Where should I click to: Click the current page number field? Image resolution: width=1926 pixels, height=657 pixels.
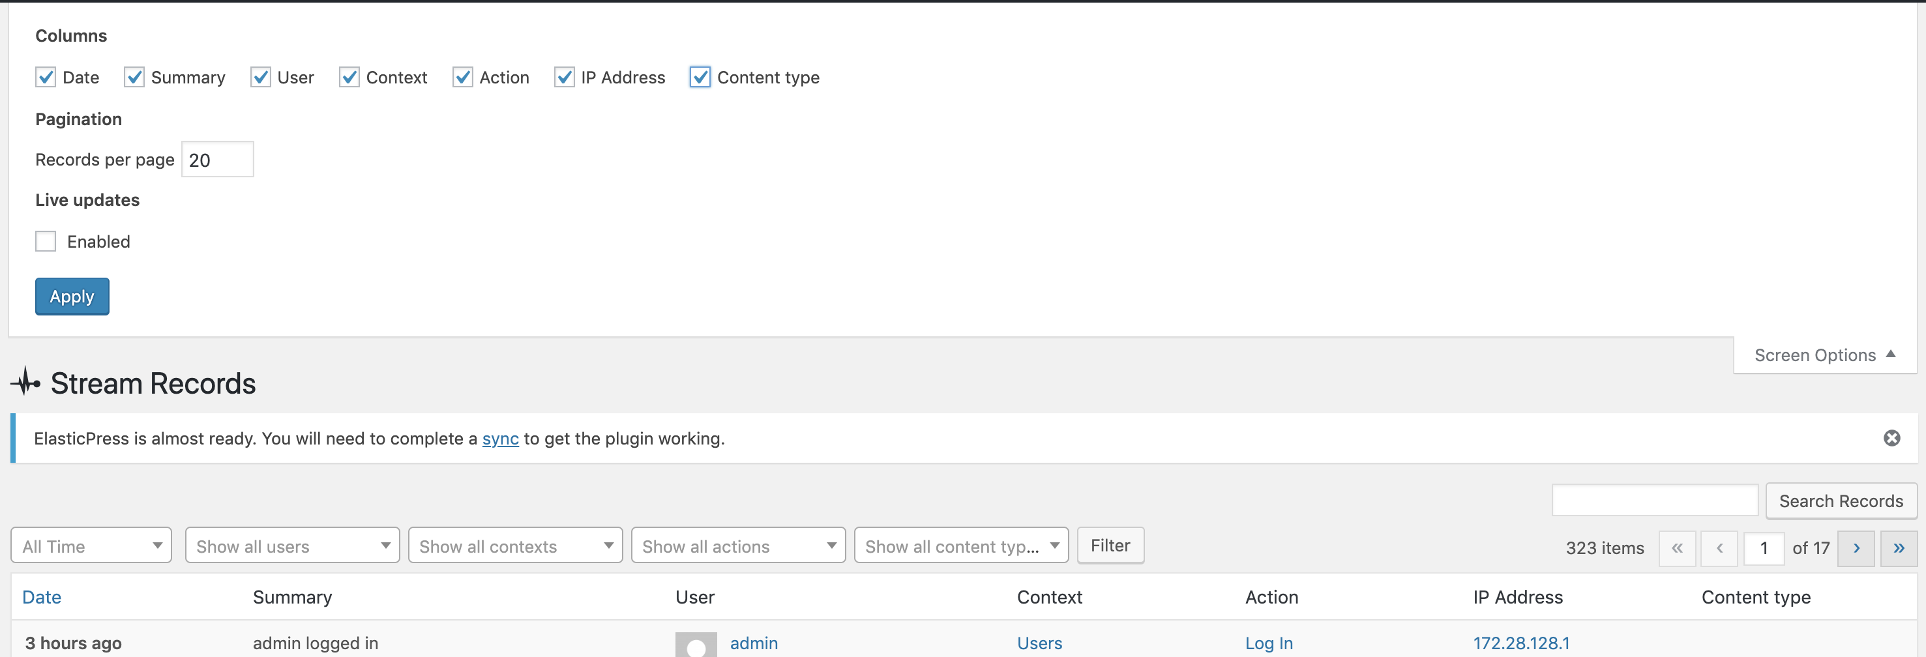click(x=1764, y=549)
